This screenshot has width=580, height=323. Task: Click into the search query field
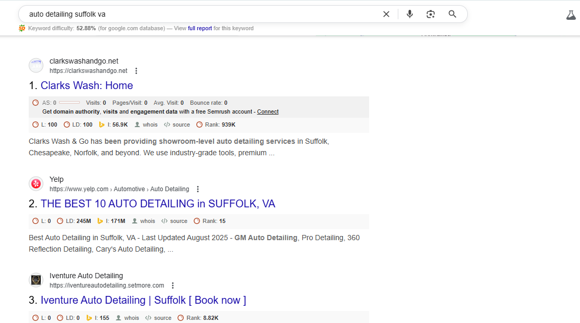198,14
